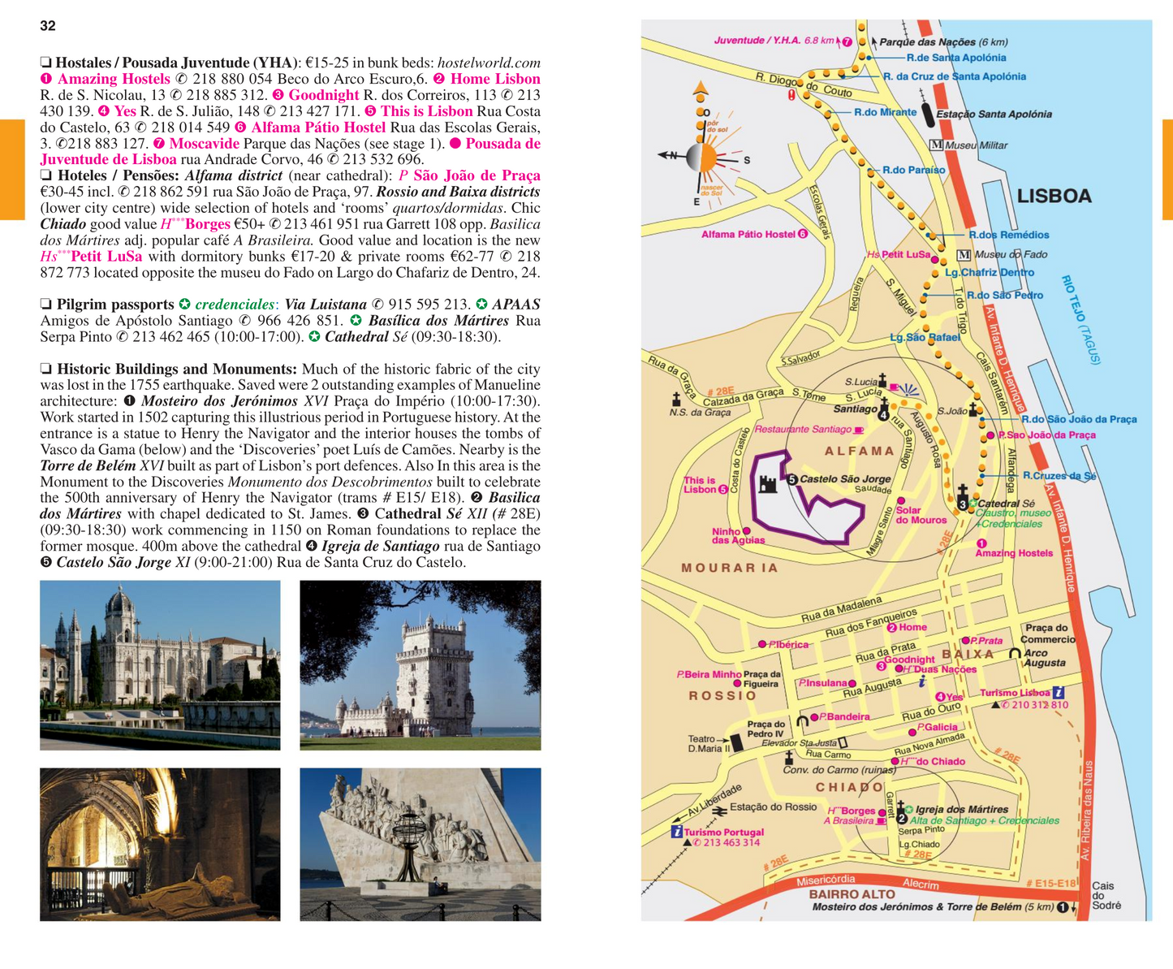Click the Turismo Lisboa info icon
Screen dimensions: 1173x969
[x=1059, y=693]
